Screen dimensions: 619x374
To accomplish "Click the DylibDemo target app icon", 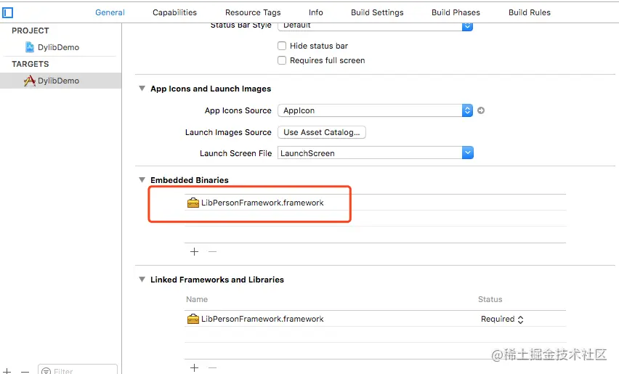I will (30, 81).
